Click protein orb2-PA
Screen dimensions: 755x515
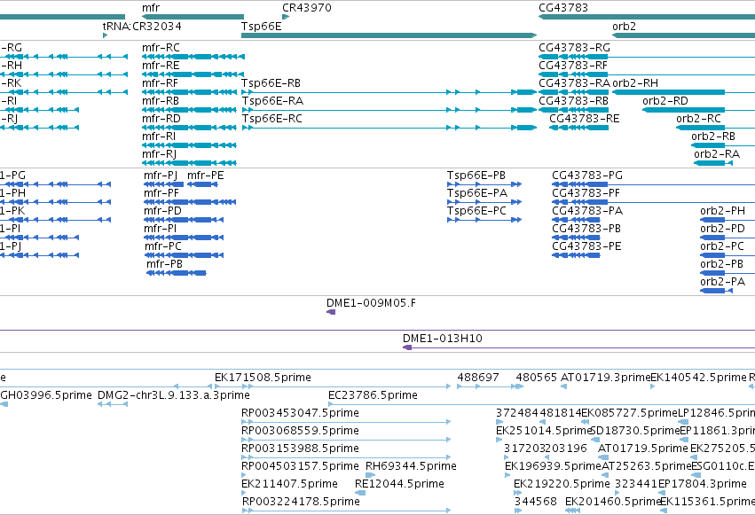(717, 291)
